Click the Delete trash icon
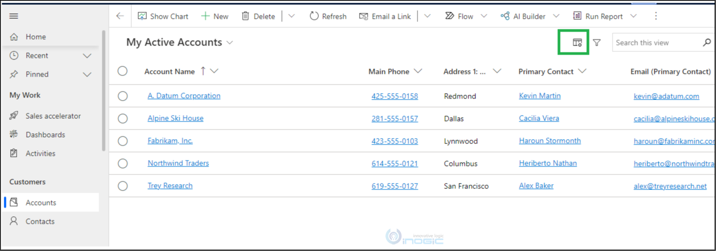The height and width of the screenshot is (251, 716). coord(245,16)
